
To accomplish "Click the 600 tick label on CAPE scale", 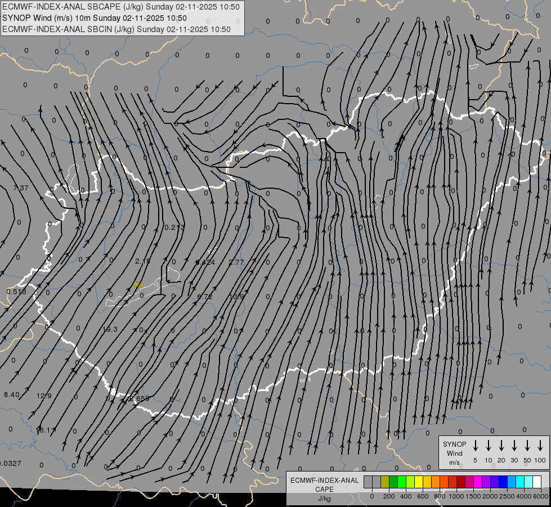I will coord(423,496).
